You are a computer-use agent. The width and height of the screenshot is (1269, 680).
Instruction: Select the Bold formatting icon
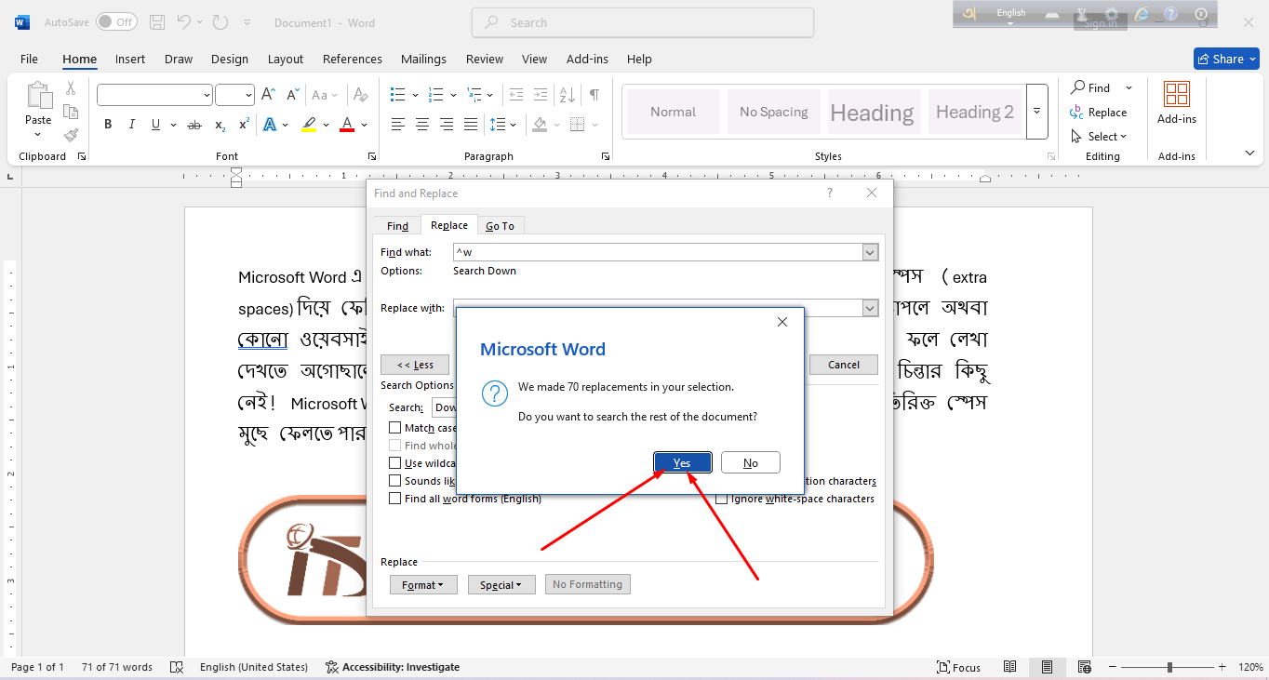click(107, 123)
